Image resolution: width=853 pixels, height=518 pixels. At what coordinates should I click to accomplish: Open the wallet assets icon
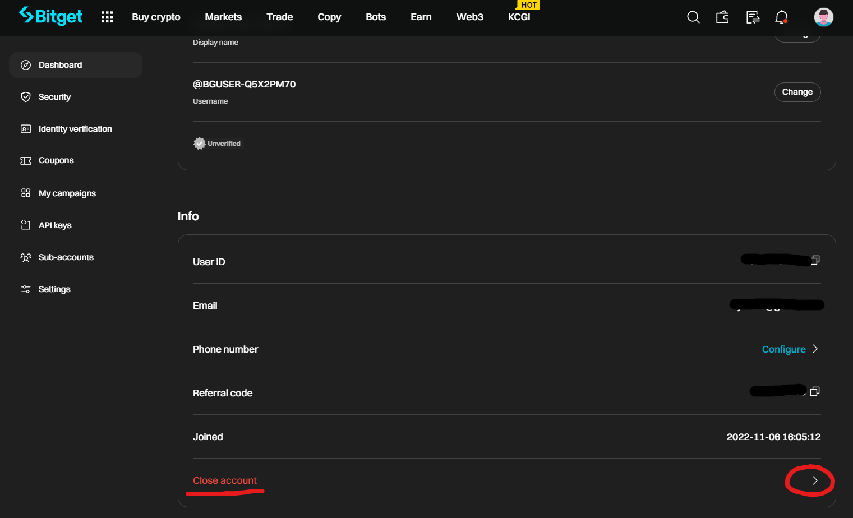click(x=722, y=17)
